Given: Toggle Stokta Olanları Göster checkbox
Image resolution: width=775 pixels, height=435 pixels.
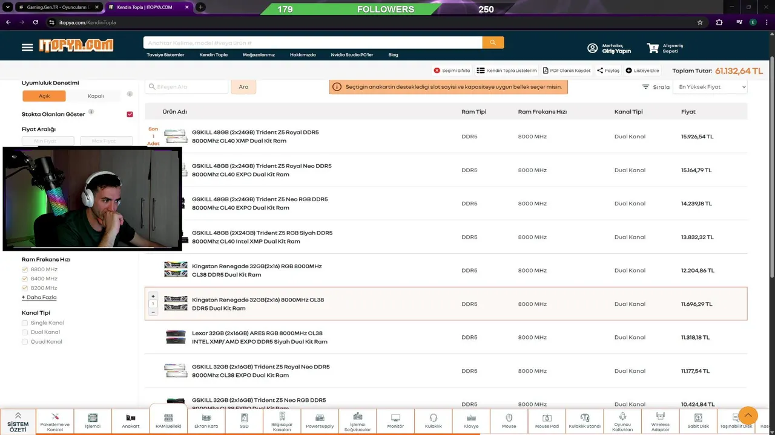Looking at the screenshot, I should point(130,114).
